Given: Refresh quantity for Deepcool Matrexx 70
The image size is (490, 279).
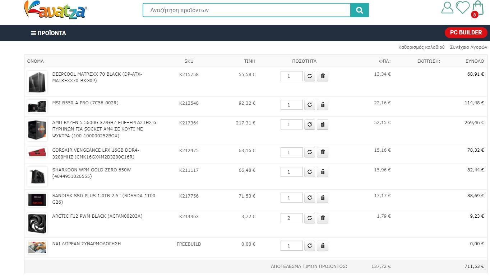Looking at the screenshot, I should pyautogui.click(x=310, y=76).
